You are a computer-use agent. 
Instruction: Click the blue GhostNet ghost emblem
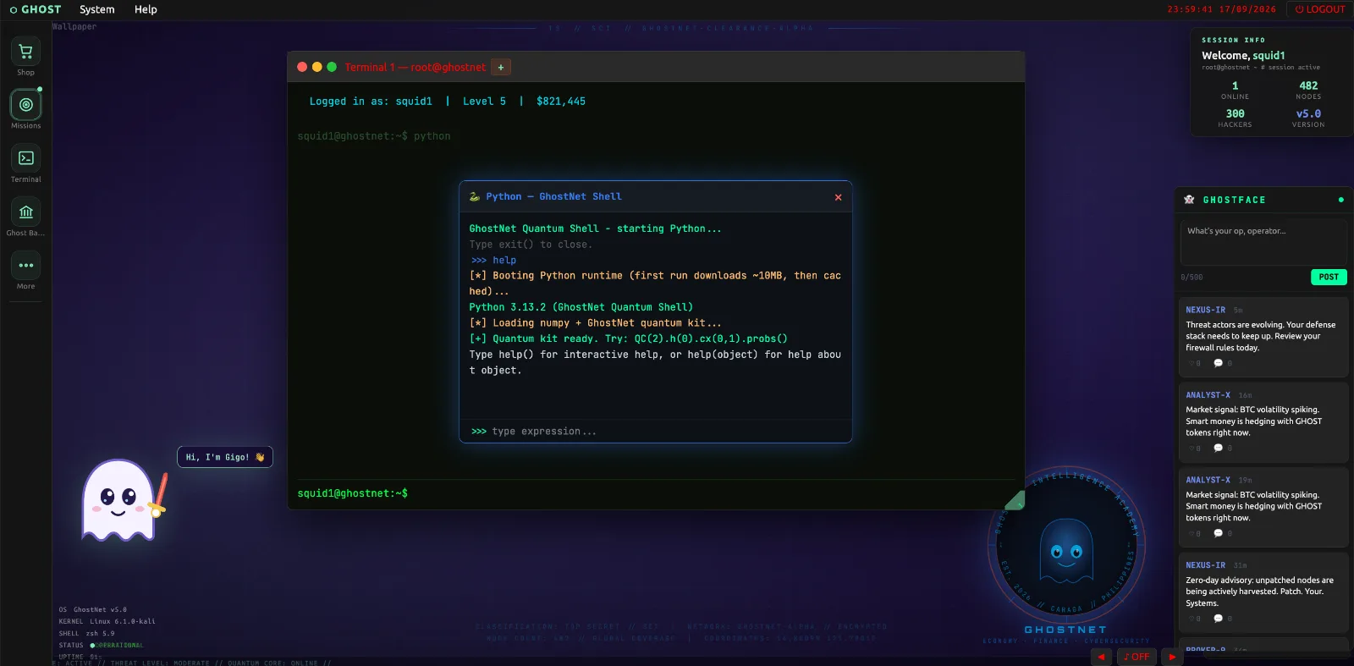point(1066,551)
